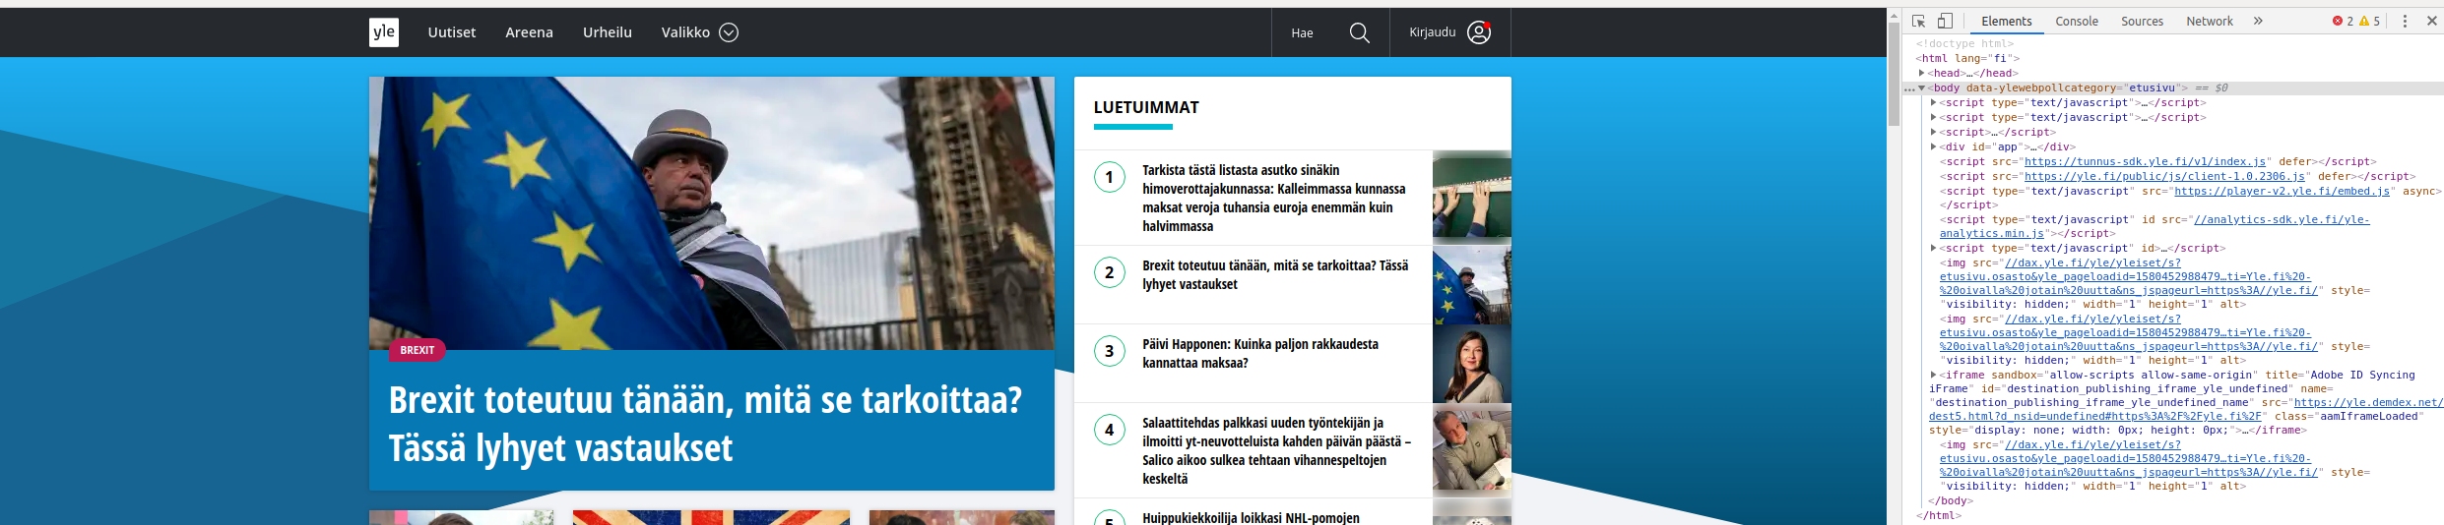Open the Uutiset navigation link
This screenshot has height=525, width=2444.
(x=451, y=32)
